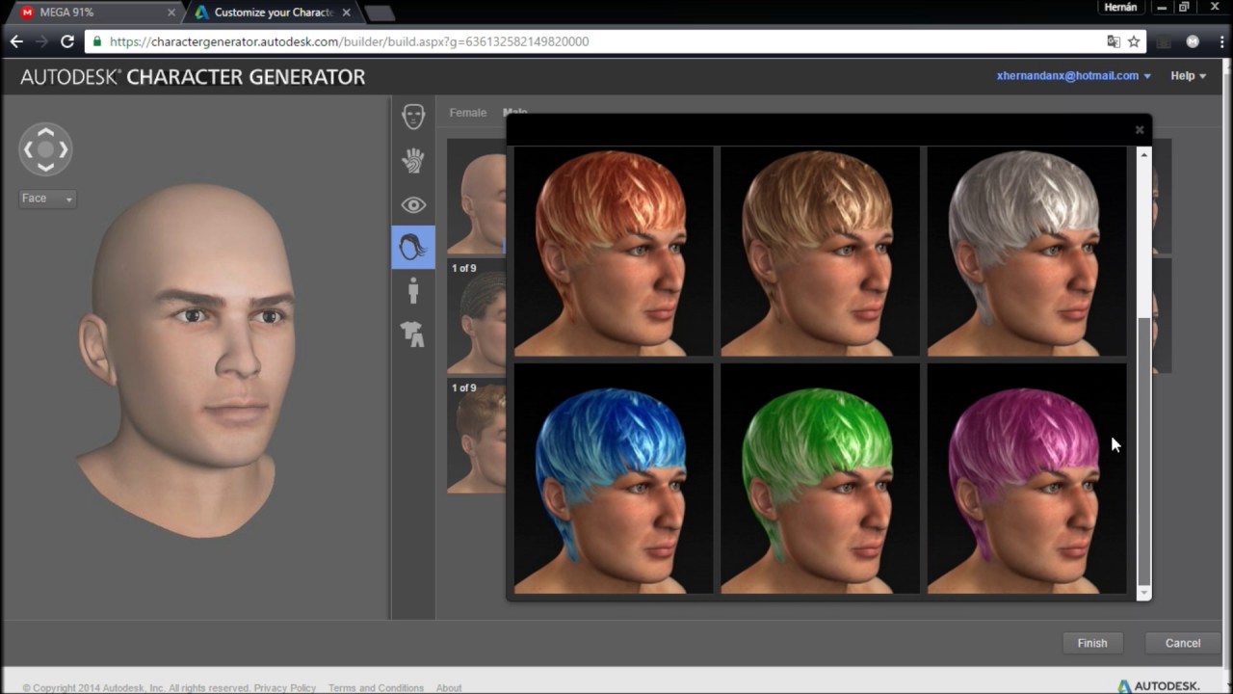Viewport: 1233px width, 694px height.
Task: Switch to the Female tab
Action: pos(467,113)
